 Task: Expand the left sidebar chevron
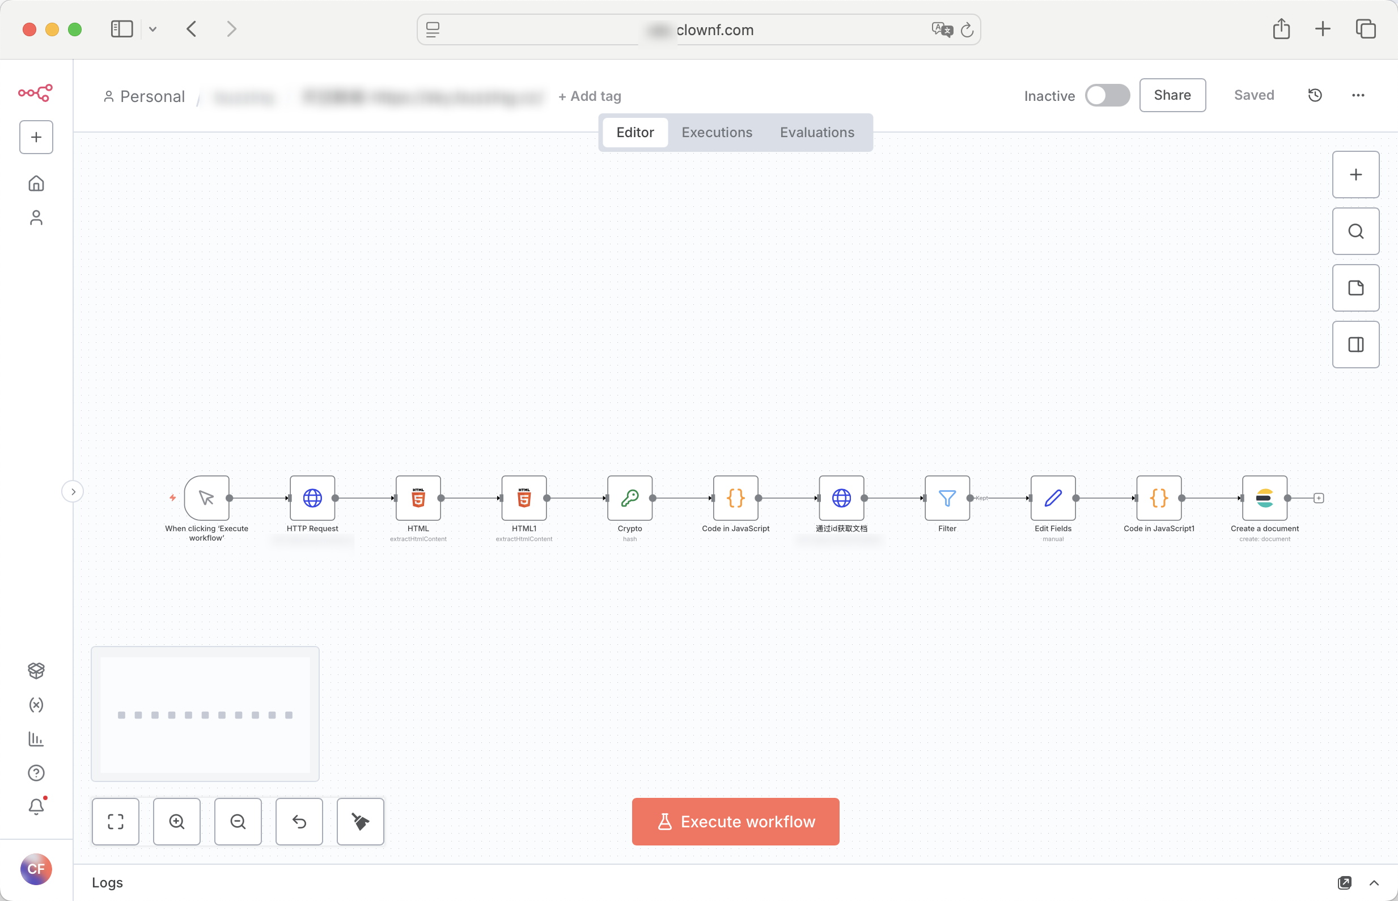pos(73,491)
